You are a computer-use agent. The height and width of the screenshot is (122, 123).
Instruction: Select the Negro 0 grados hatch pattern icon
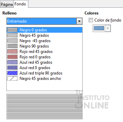tap(12, 30)
